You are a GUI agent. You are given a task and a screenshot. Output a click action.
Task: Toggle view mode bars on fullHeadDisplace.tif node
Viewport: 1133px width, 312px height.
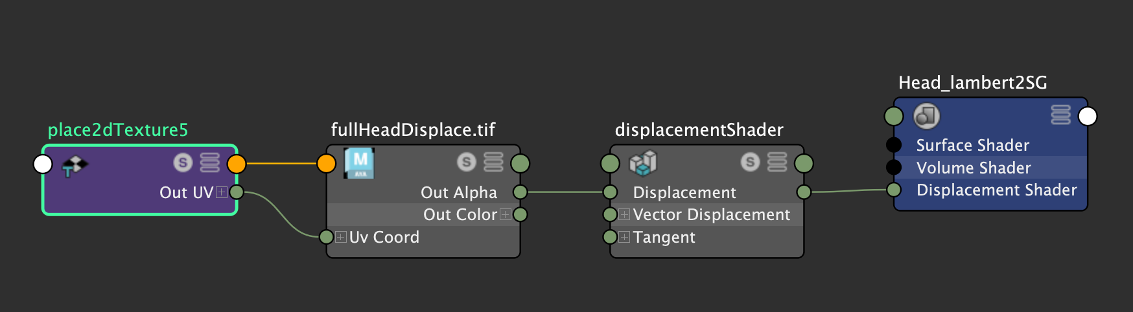pos(493,162)
